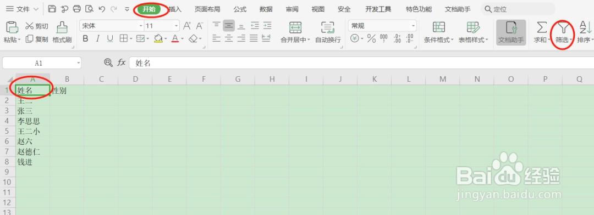594x215 pixels.
Task: Open Conditional Formatting (条件格式)
Action: click(x=439, y=32)
